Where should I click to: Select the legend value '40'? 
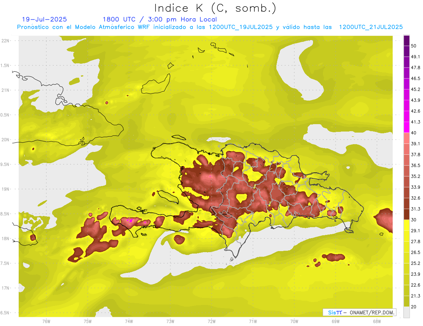414,133
